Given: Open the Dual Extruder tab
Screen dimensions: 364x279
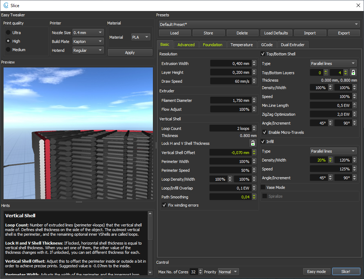Looking at the screenshot, I should tap(292, 45).
